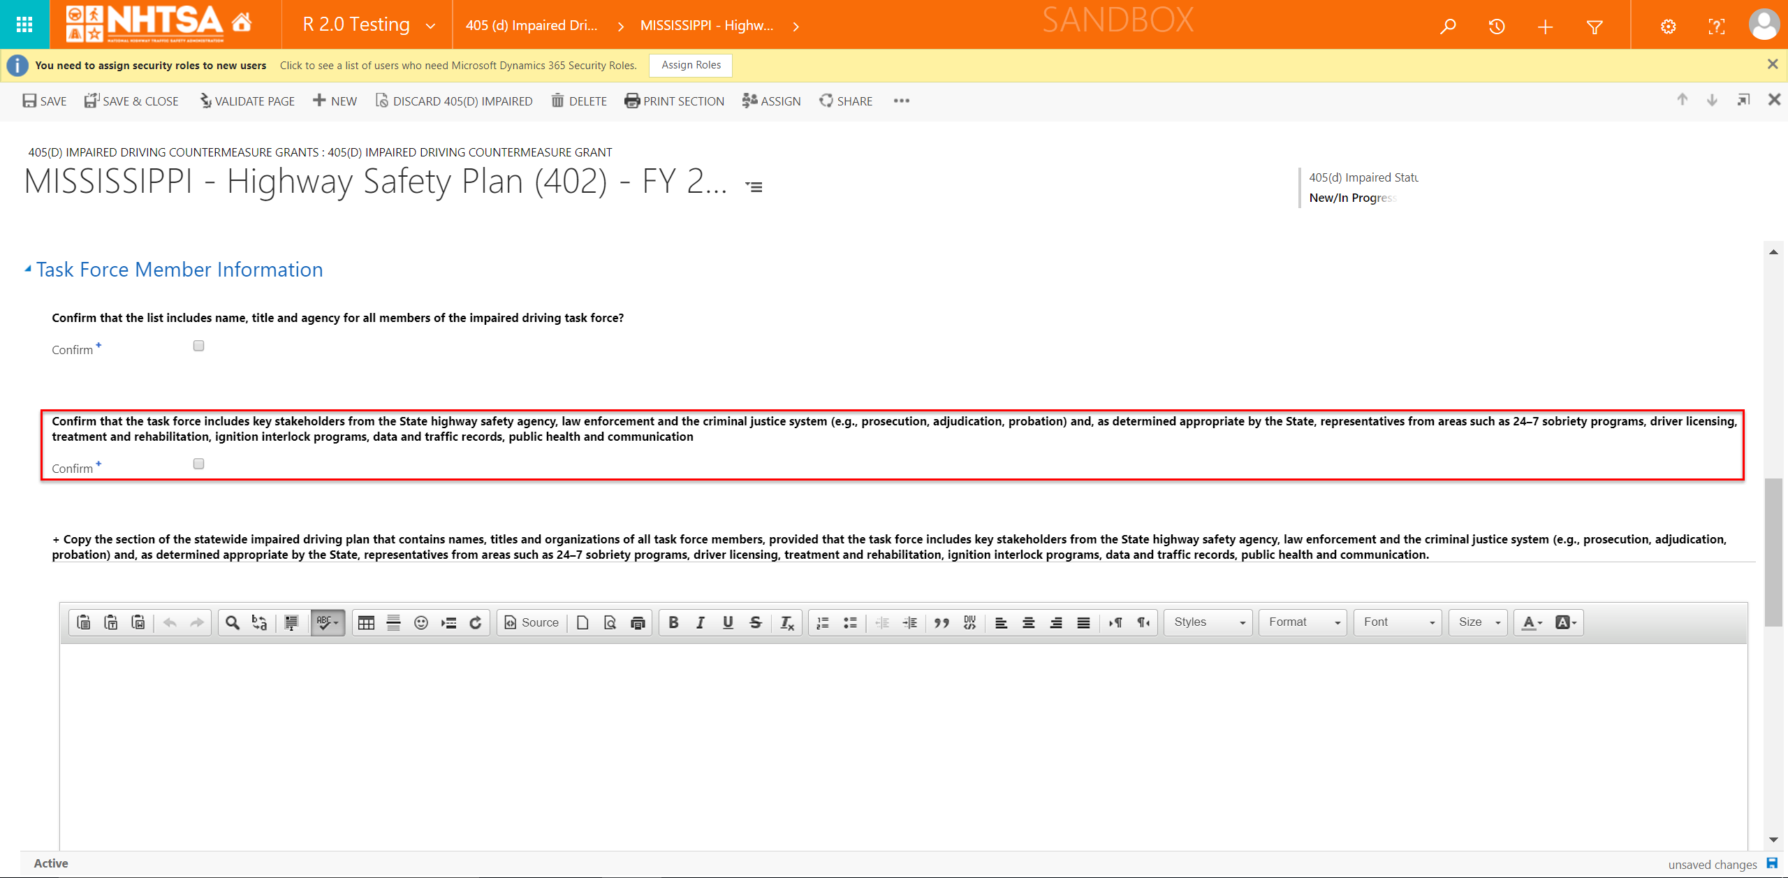The height and width of the screenshot is (878, 1788).
Task: Click the block quote icon
Action: 941,622
